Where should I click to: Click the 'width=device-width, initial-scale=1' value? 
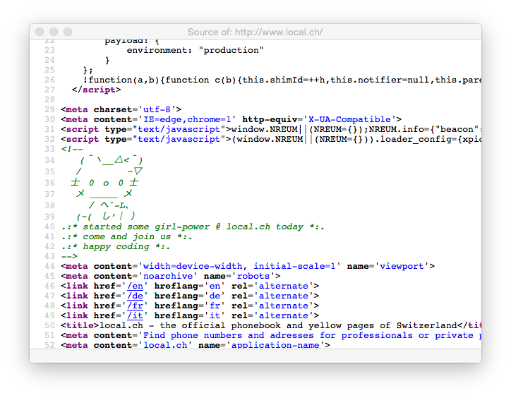(239, 266)
